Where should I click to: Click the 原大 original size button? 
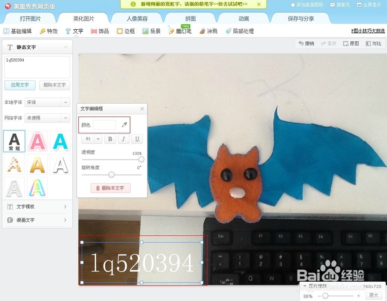pos(373,295)
